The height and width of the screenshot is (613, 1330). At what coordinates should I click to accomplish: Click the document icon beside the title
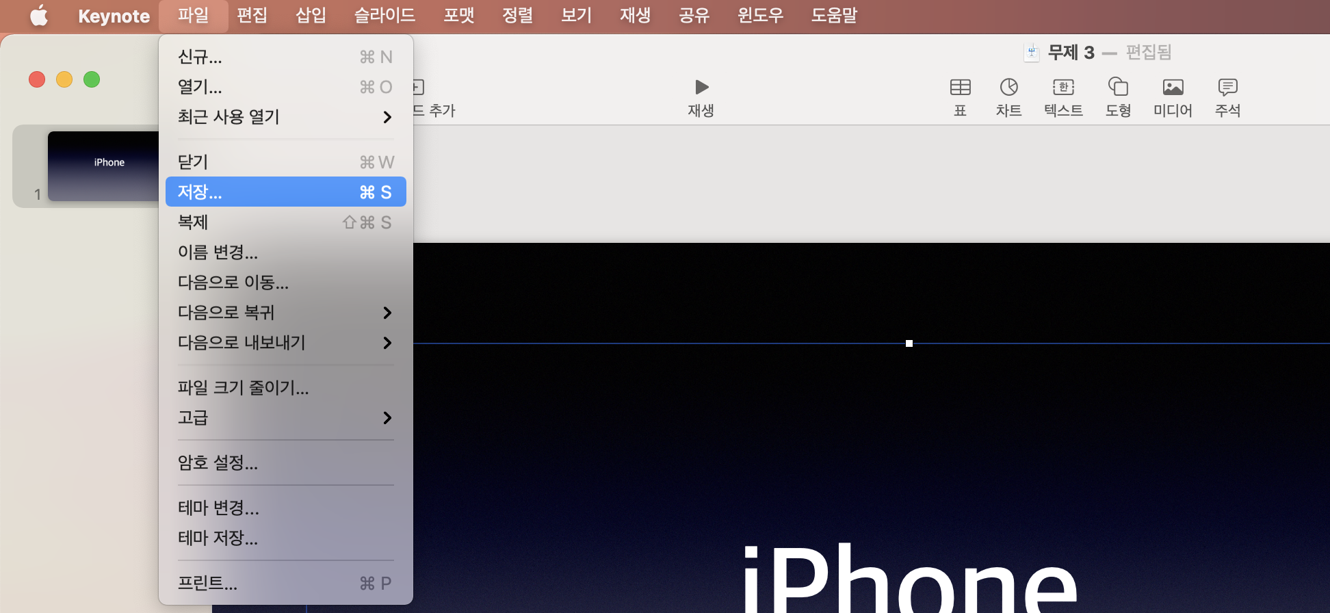point(1032,53)
